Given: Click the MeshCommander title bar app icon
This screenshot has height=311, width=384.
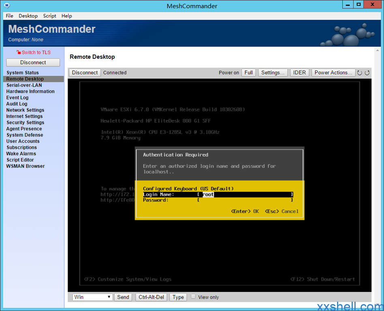Looking at the screenshot, I should tap(7, 5).
